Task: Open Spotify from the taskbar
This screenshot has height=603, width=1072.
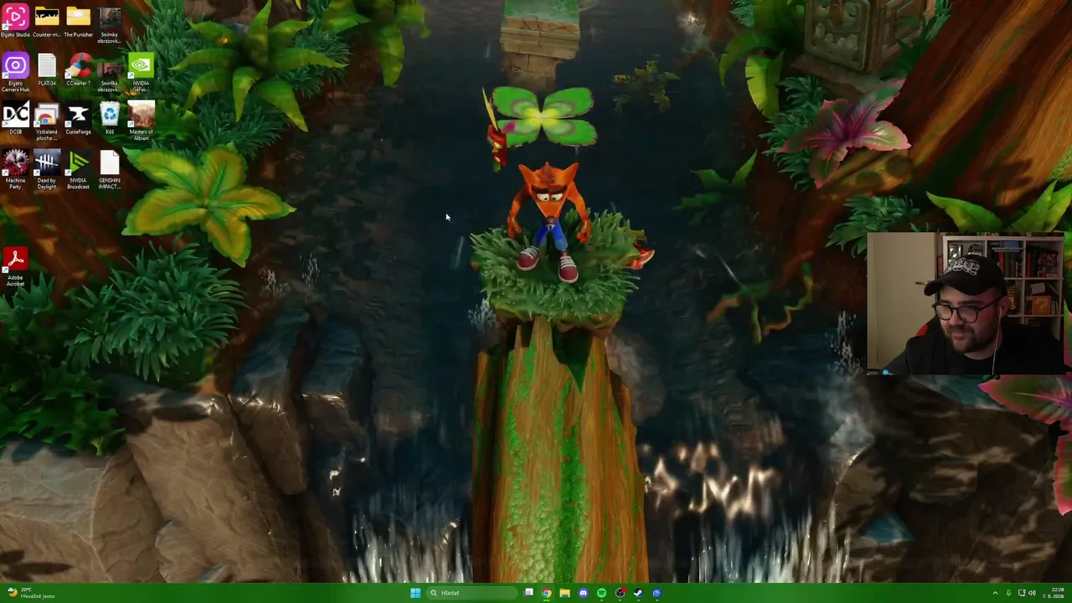Action: [601, 593]
